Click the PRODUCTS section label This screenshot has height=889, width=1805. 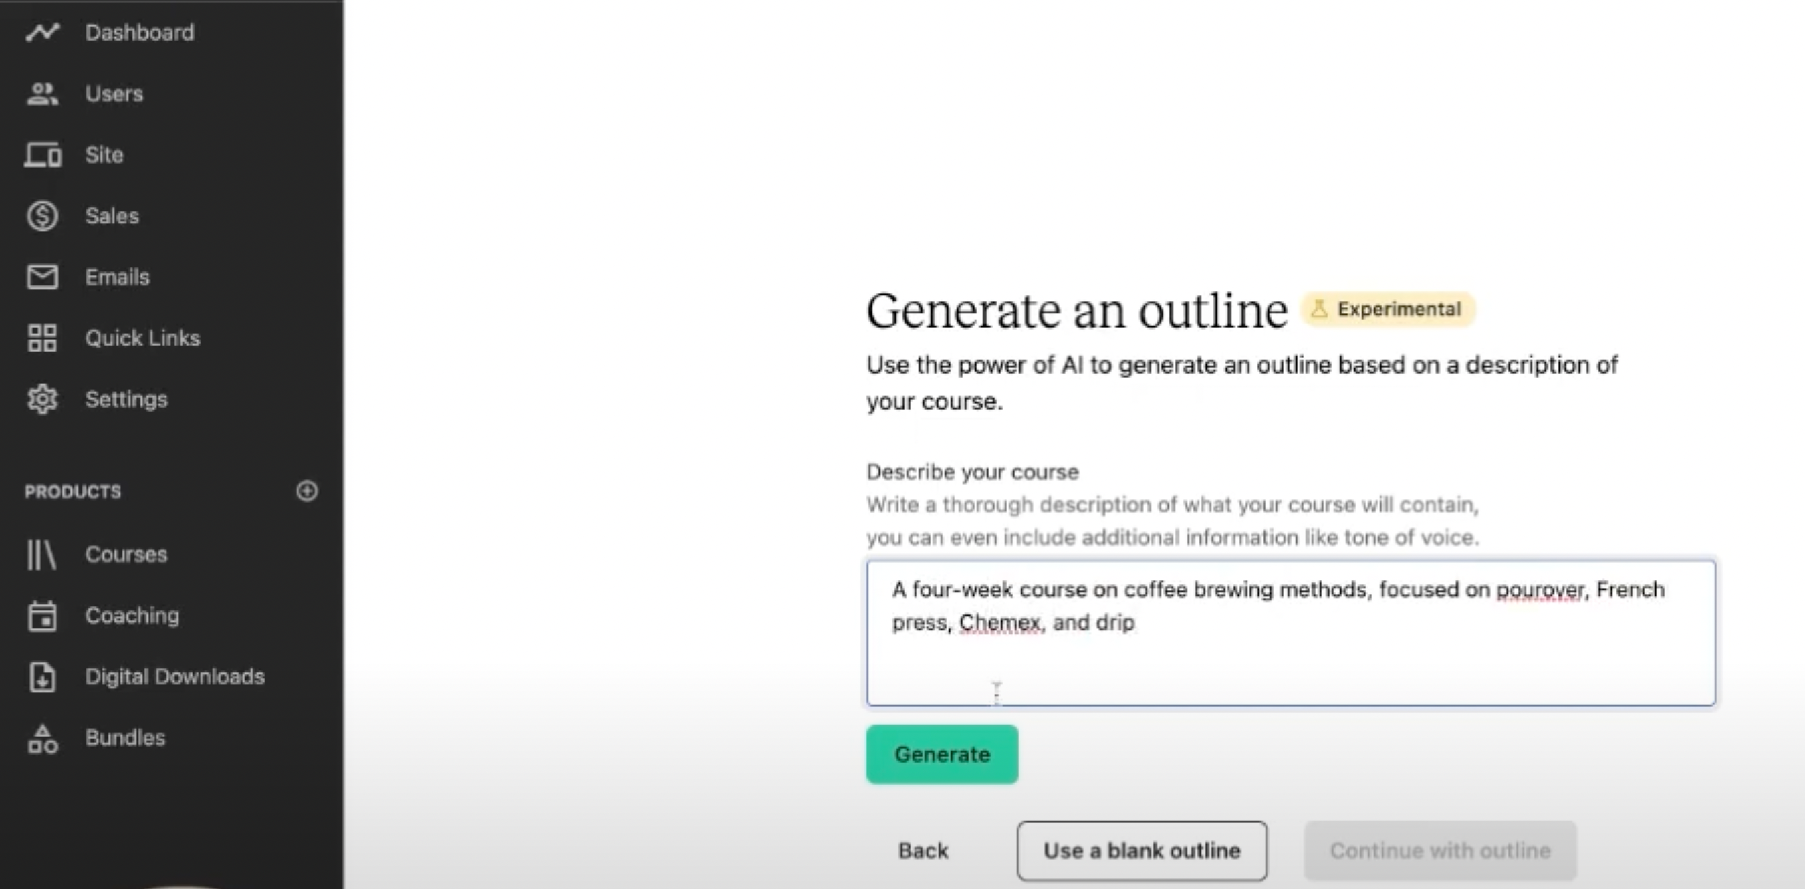click(74, 491)
